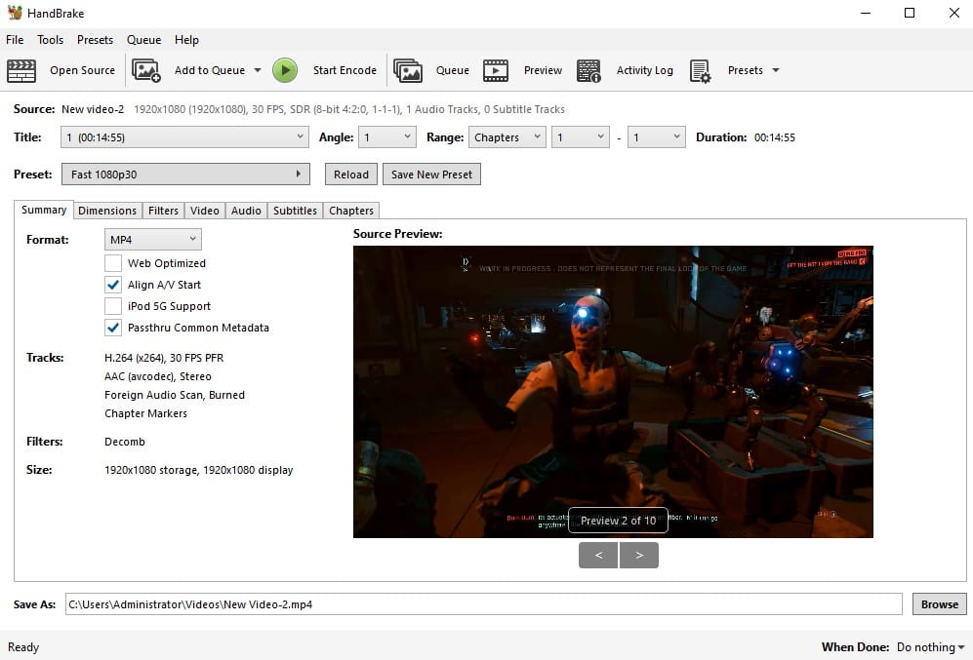
Task: Show the next preview image
Action: click(639, 556)
